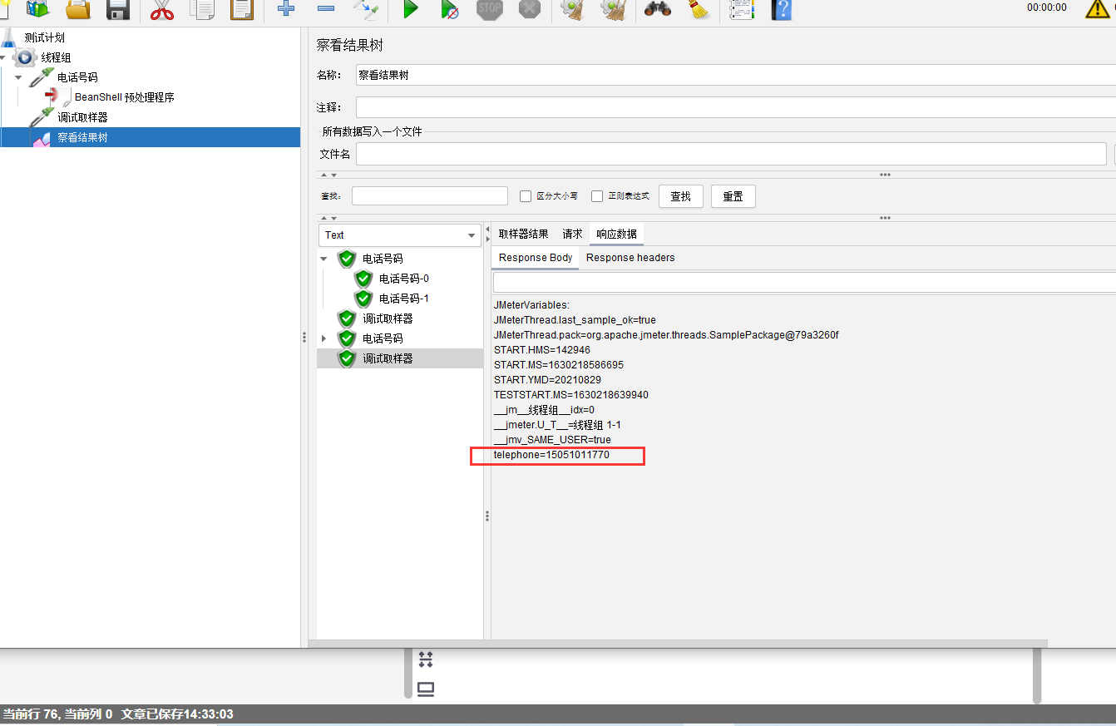Click START.YMD=20210829 line
The width and height of the screenshot is (1116, 726).
tap(547, 380)
